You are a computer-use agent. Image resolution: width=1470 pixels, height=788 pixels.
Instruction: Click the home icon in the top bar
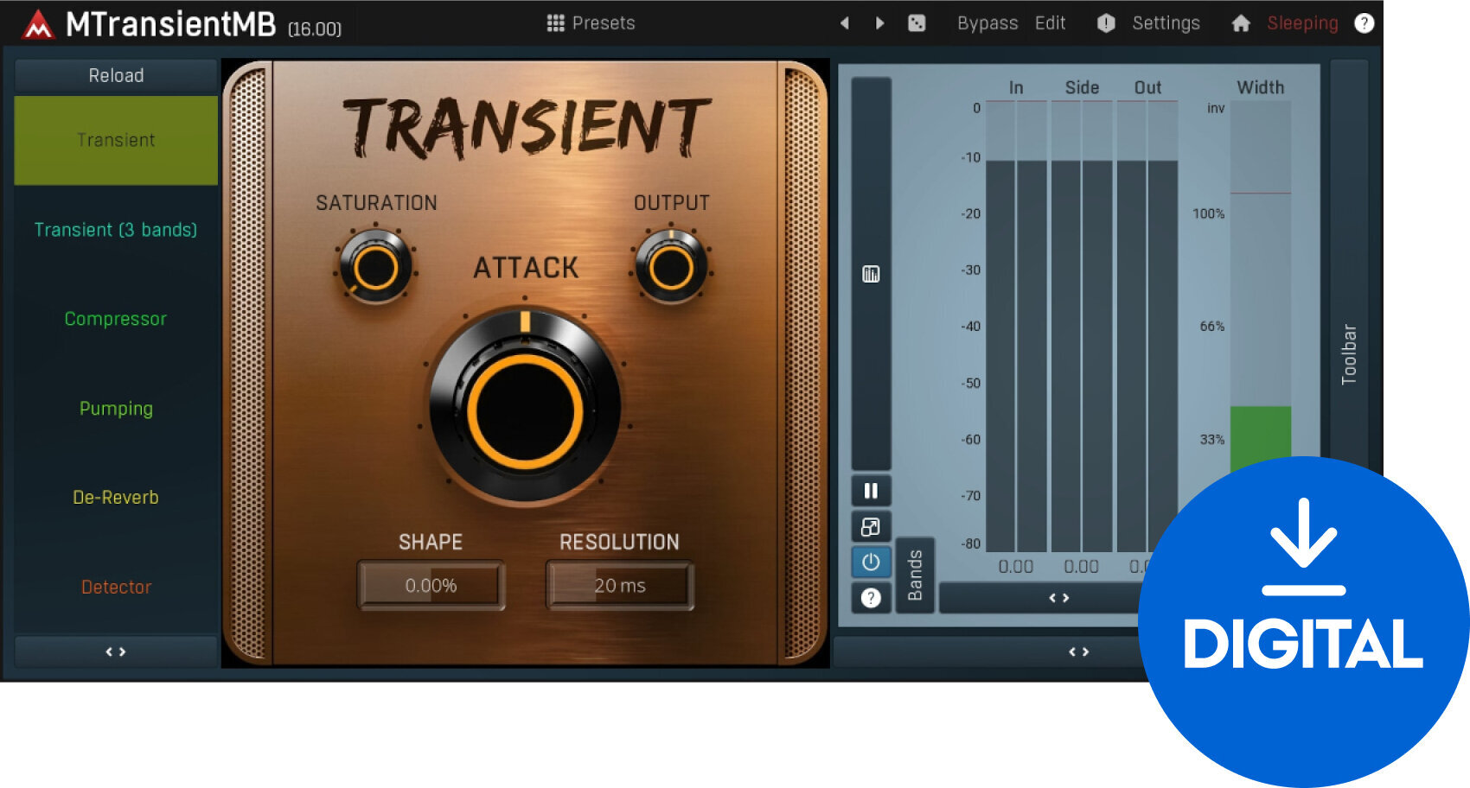(1243, 23)
